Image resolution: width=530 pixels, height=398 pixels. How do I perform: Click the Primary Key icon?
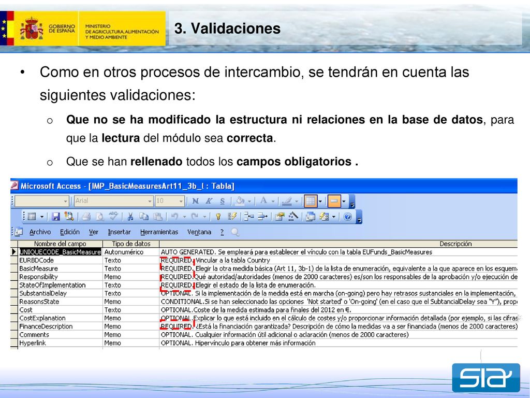(x=218, y=217)
